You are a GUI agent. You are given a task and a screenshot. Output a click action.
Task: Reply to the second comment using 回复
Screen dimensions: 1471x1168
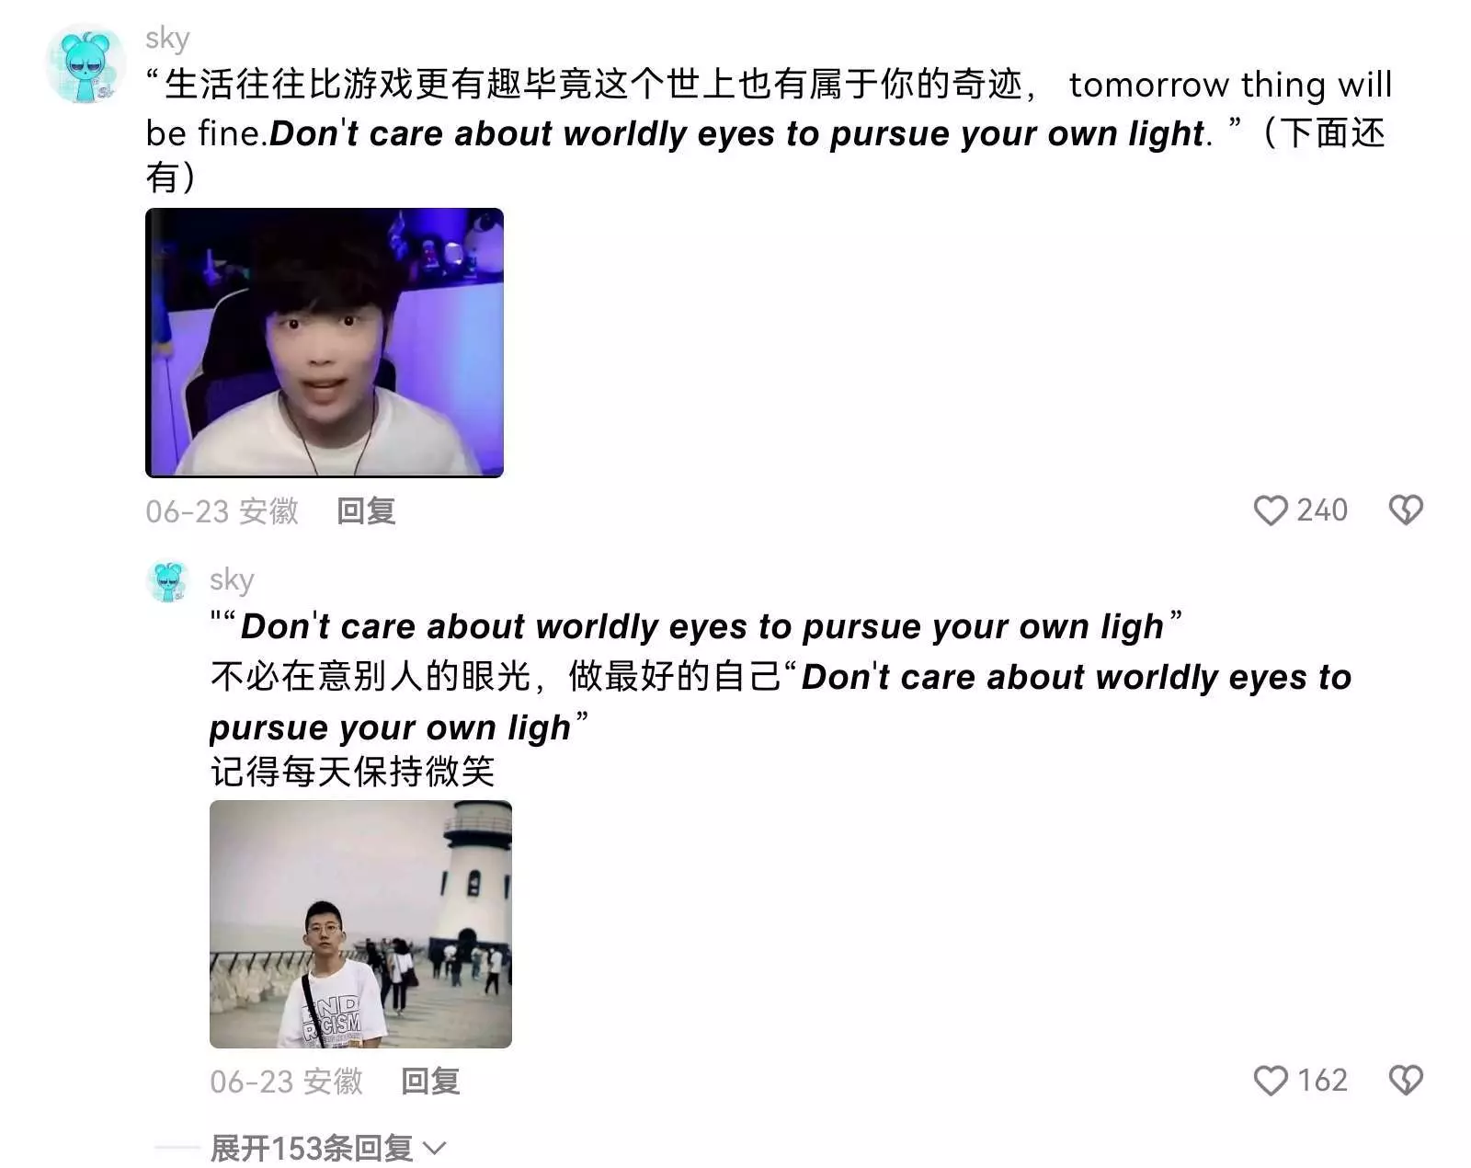tap(430, 1082)
